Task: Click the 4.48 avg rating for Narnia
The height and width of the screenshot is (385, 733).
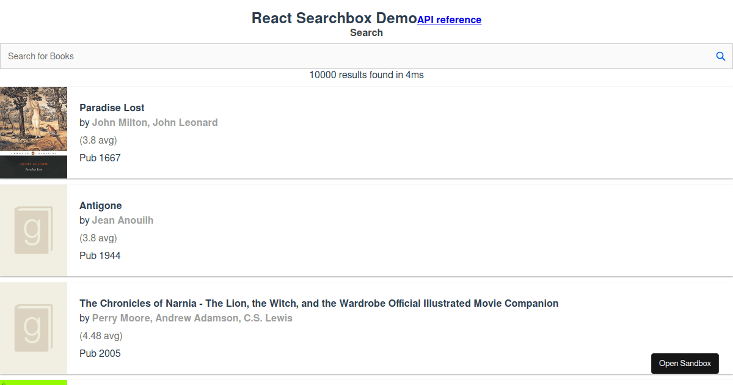Action: [x=100, y=335]
